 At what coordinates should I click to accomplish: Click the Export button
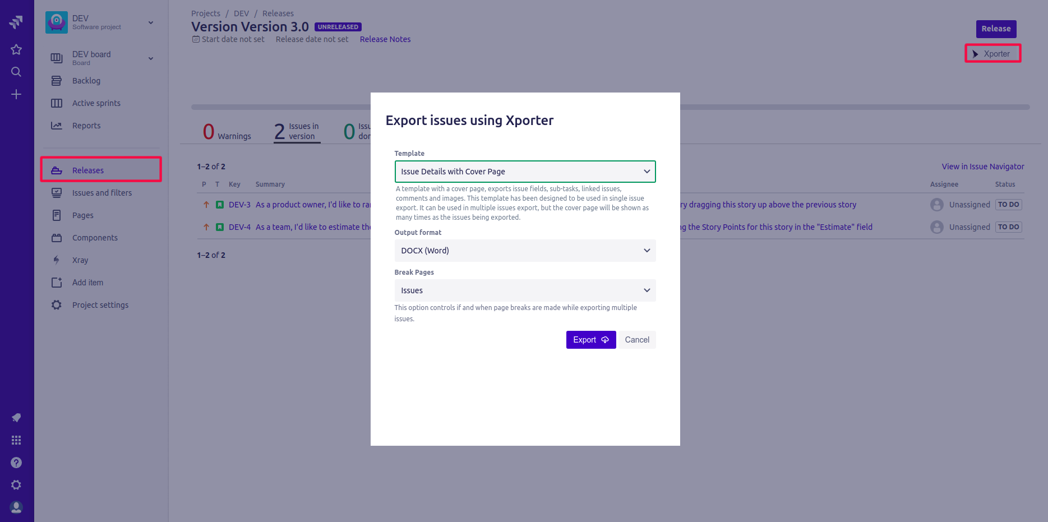[x=590, y=340]
